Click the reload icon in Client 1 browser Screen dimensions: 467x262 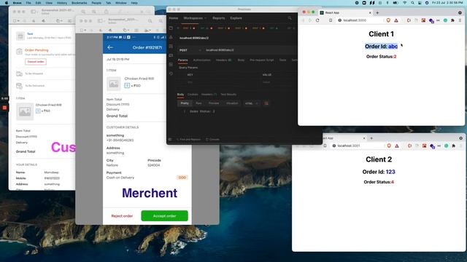[317, 20]
